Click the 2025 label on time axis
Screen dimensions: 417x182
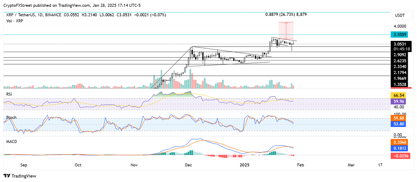click(244, 165)
